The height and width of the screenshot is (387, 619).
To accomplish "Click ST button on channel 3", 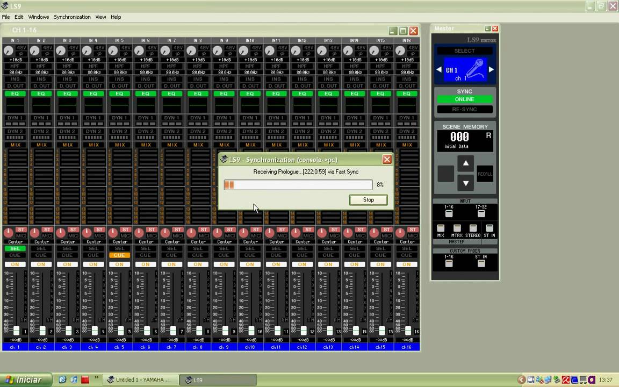I will click(74, 230).
